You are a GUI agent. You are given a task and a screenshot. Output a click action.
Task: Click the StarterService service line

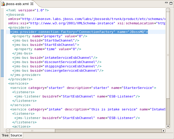tap(83, 88)
